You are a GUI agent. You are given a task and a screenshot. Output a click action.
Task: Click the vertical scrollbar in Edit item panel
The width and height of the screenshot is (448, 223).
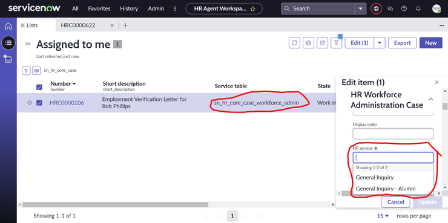(x=445, y=106)
